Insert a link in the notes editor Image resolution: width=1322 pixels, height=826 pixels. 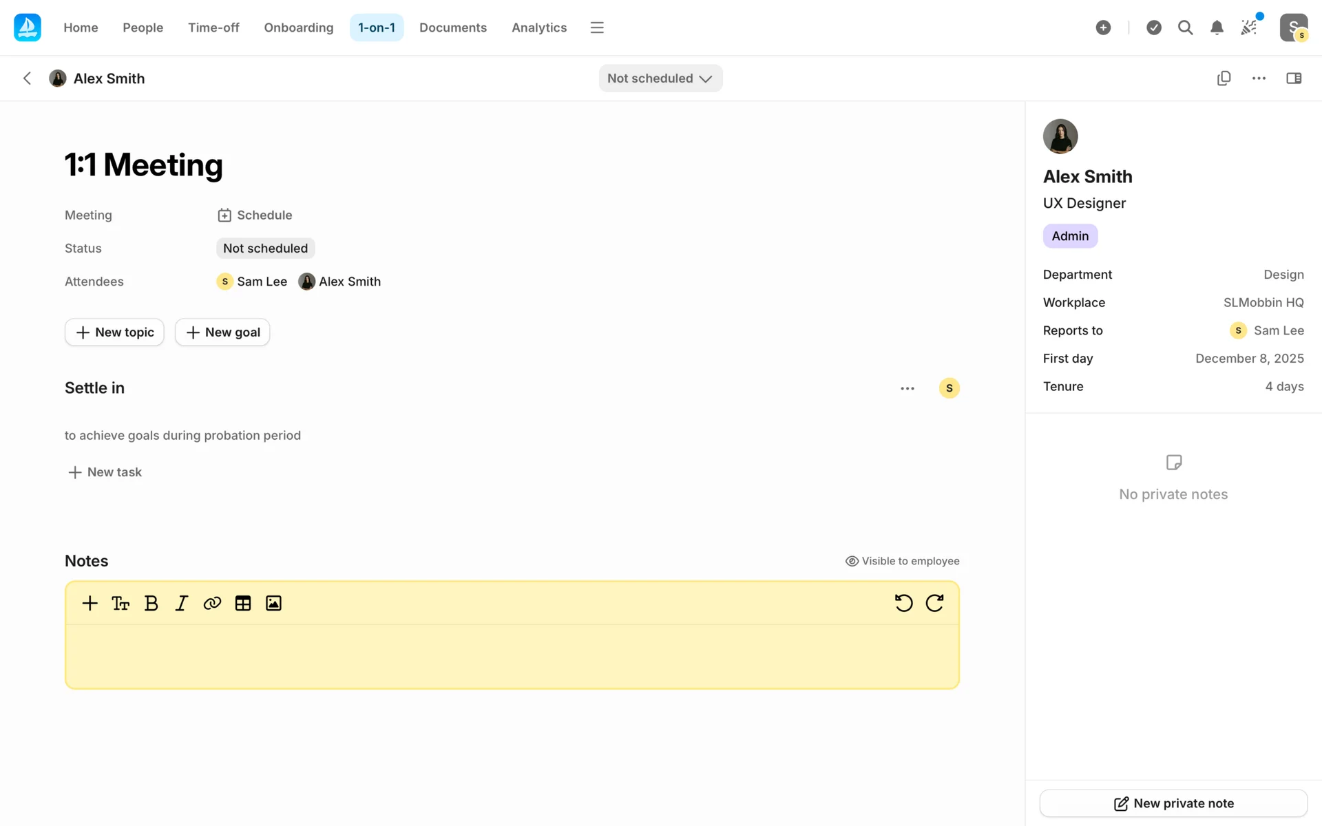point(212,604)
